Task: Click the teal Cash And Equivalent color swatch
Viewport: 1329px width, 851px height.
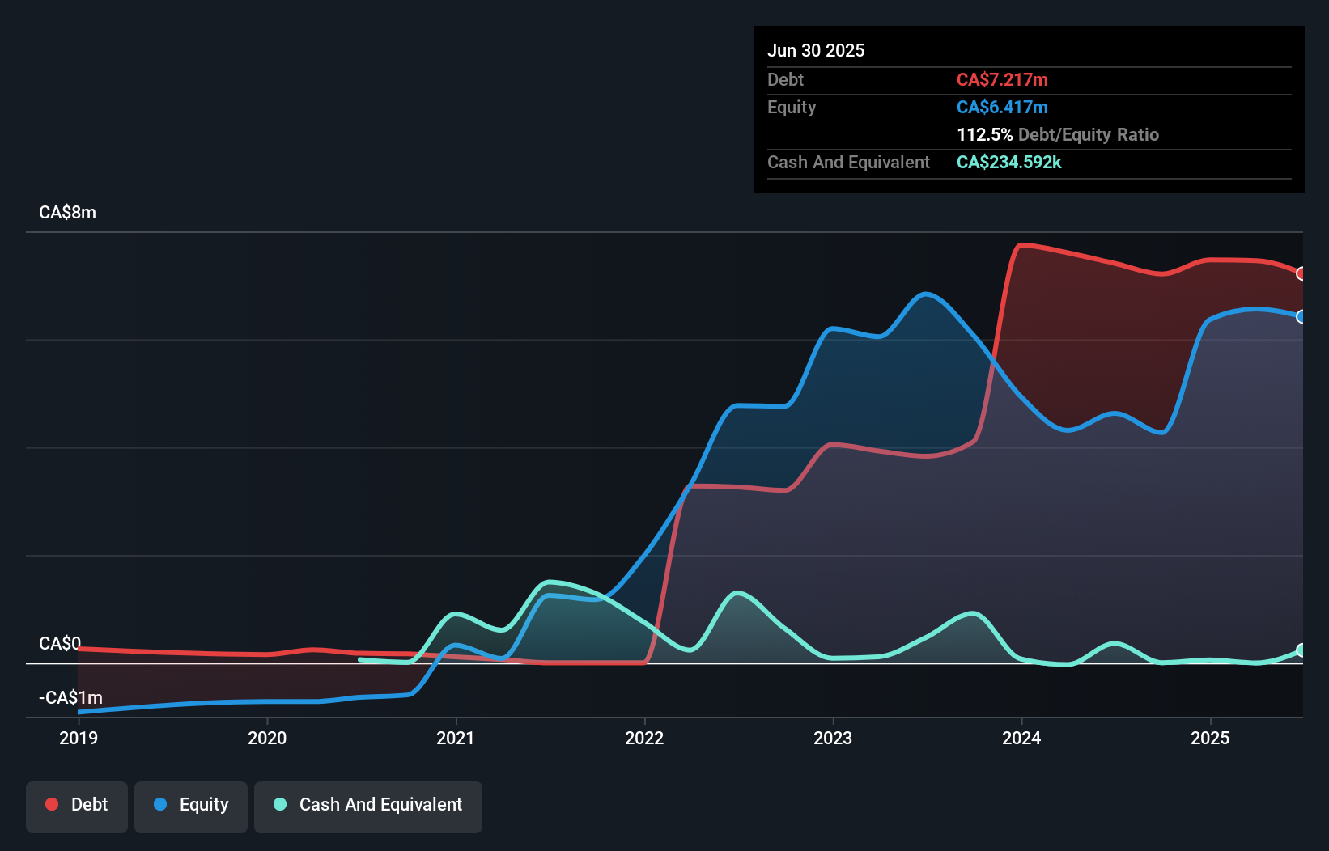Action: (278, 805)
